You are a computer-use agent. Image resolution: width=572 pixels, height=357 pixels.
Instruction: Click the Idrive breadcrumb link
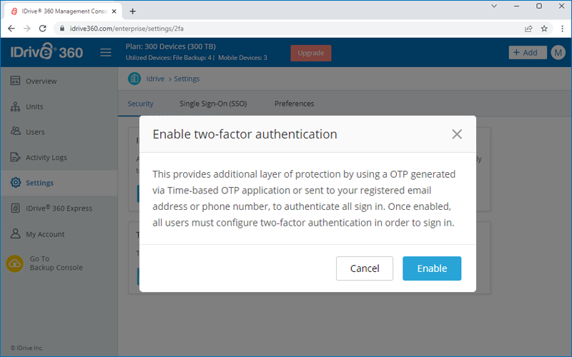click(155, 79)
